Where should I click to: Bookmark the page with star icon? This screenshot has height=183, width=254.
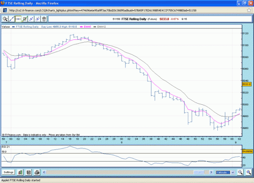[249, 11]
